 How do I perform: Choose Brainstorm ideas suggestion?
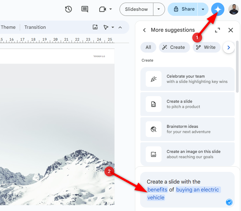[x=187, y=129]
